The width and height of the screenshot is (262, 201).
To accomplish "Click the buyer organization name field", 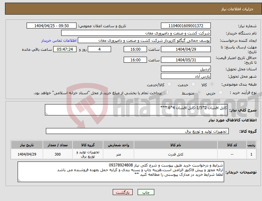I will pos(136,33).
